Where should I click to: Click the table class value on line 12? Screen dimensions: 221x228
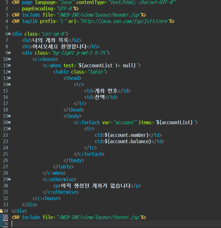point(96,72)
